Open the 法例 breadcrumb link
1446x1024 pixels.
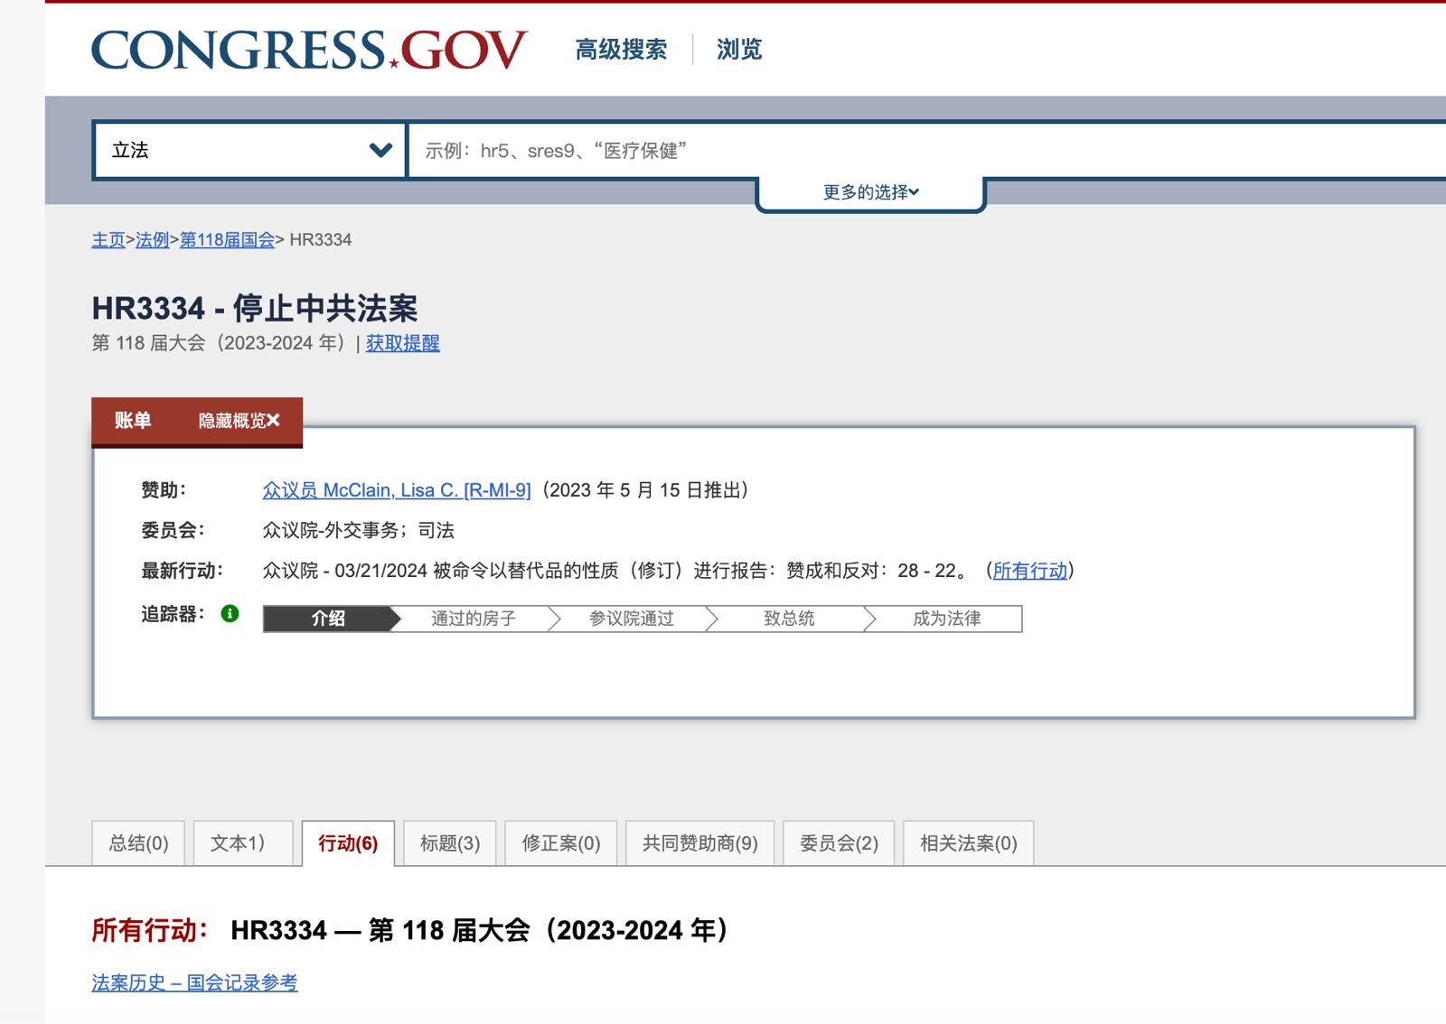click(x=152, y=240)
